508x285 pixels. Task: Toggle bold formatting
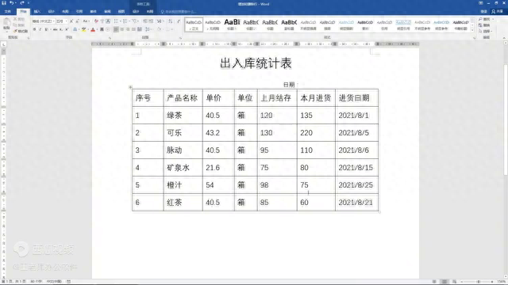pyautogui.click(x=34, y=29)
